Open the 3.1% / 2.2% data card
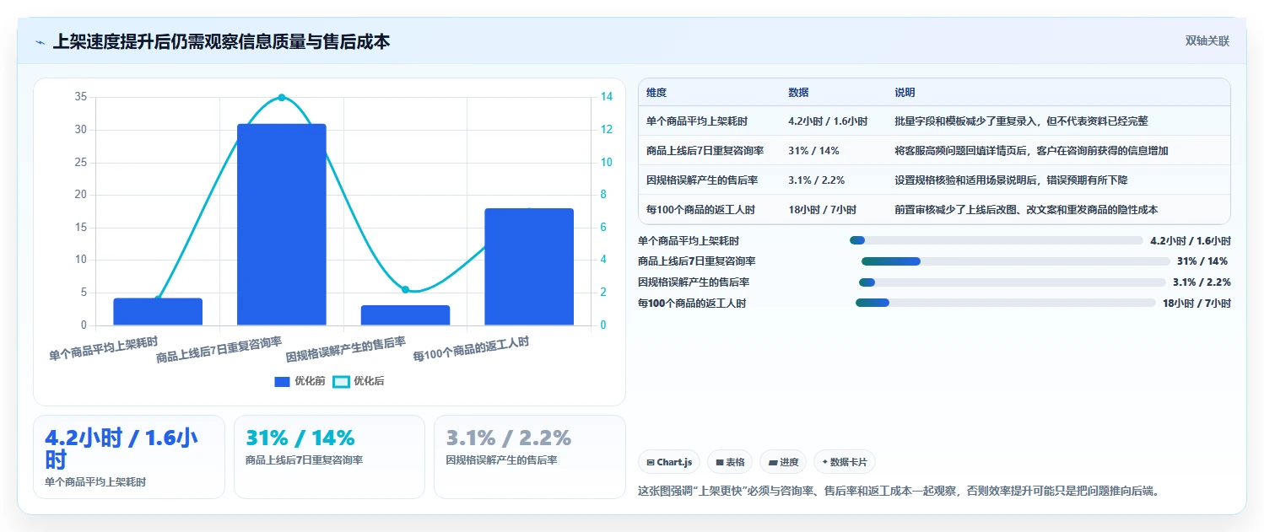The image size is (1264, 532). [529, 457]
